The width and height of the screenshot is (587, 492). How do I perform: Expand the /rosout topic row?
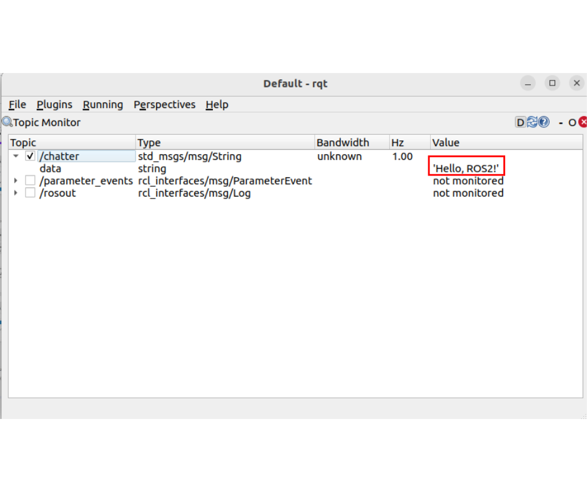pyautogui.click(x=16, y=193)
